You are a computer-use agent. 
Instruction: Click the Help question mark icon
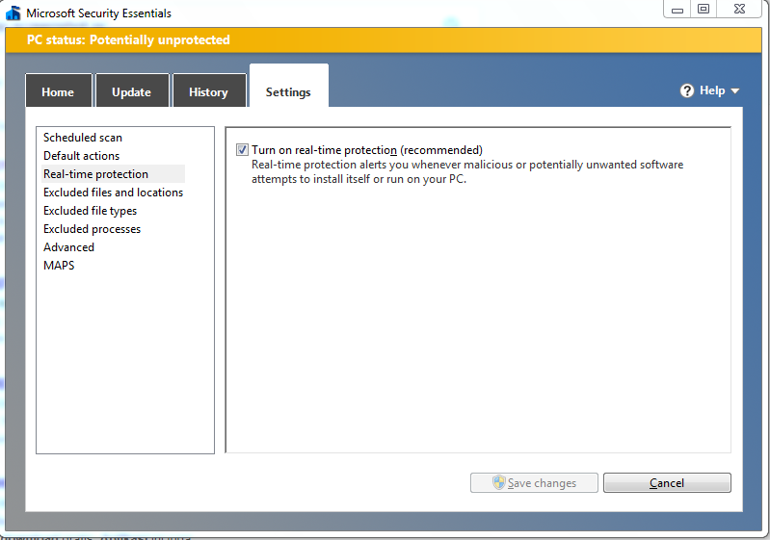click(686, 90)
